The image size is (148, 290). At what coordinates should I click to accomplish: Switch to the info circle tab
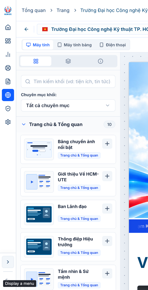point(100,61)
